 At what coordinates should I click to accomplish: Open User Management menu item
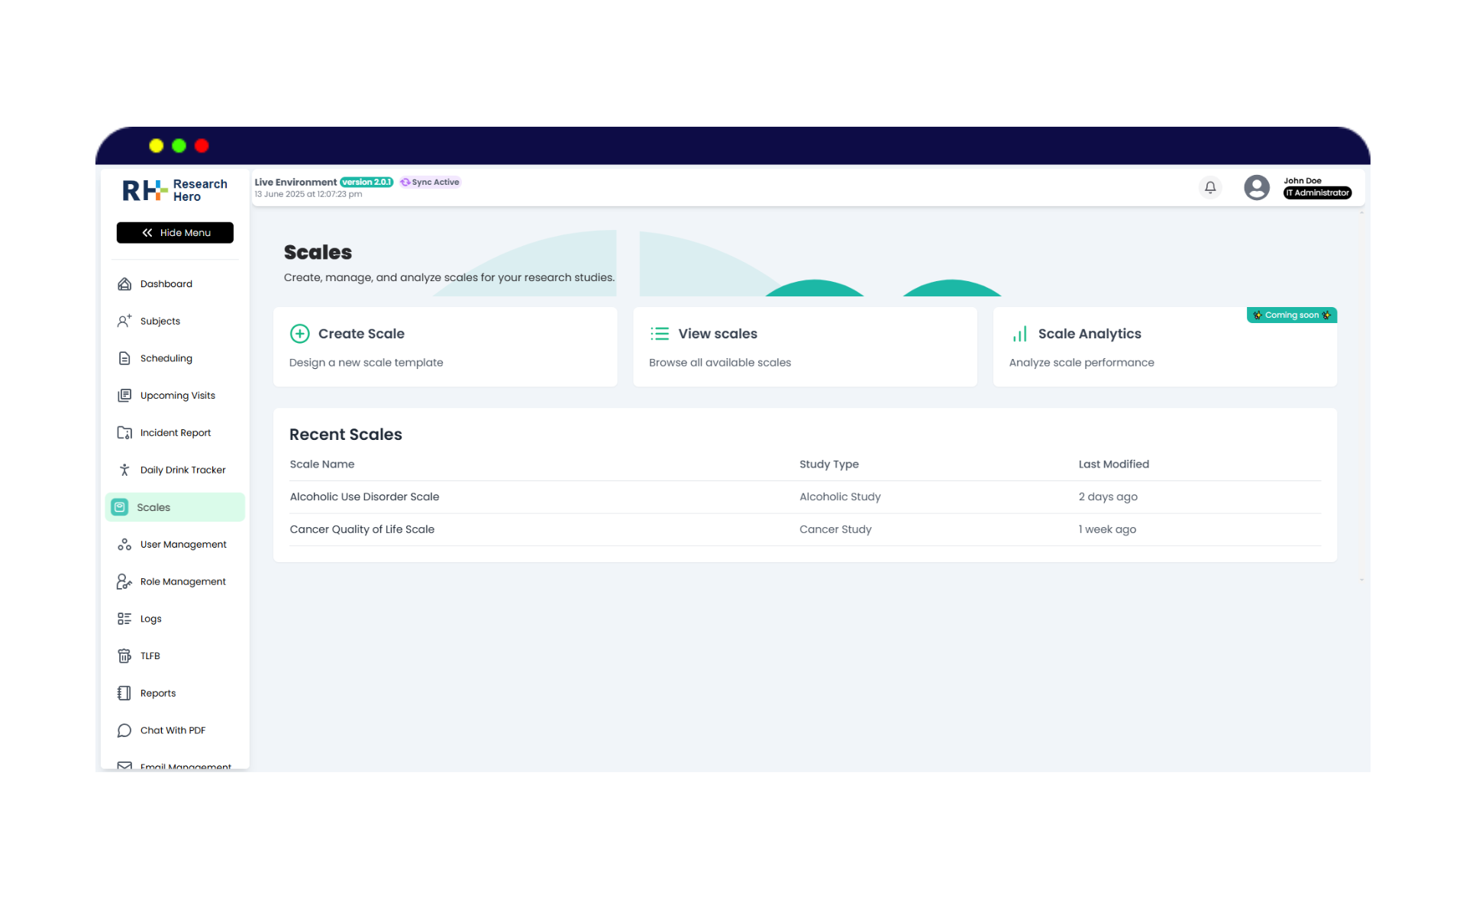click(x=175, y=545)
